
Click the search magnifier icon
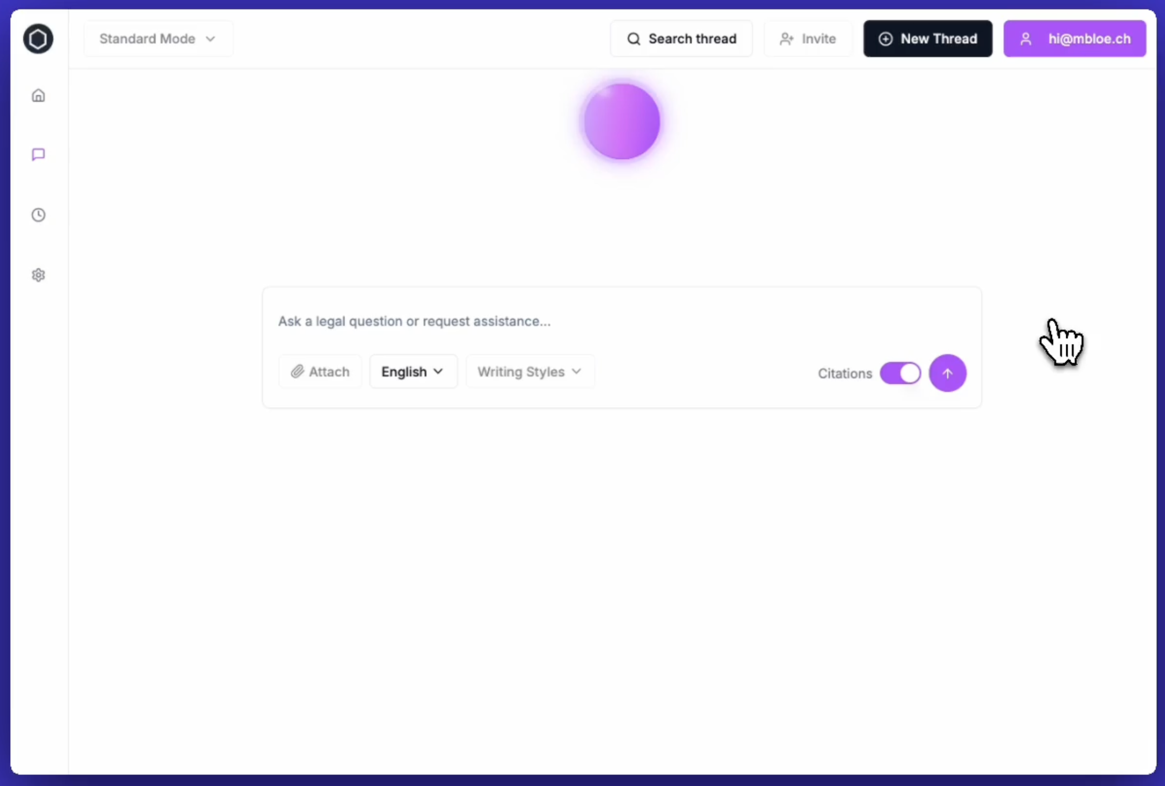coord(634,38)
